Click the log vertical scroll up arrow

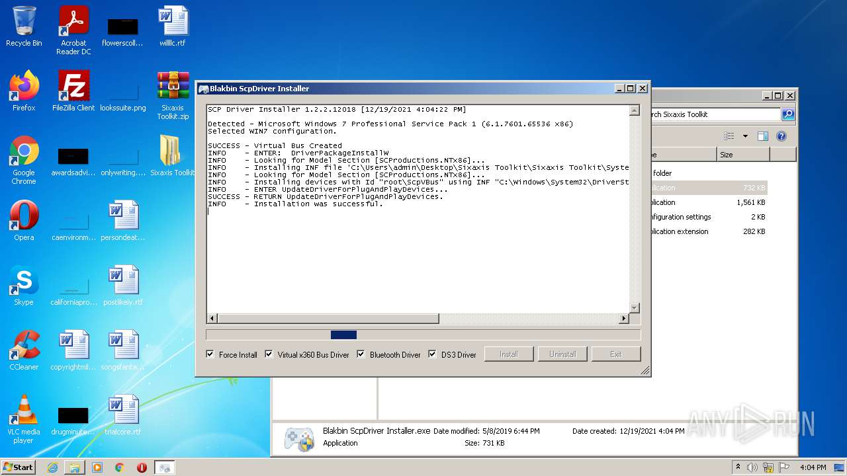(635, 110)
